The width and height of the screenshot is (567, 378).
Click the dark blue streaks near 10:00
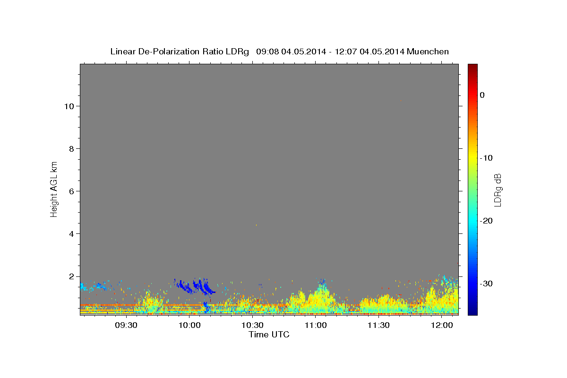[x=195, y=286]
